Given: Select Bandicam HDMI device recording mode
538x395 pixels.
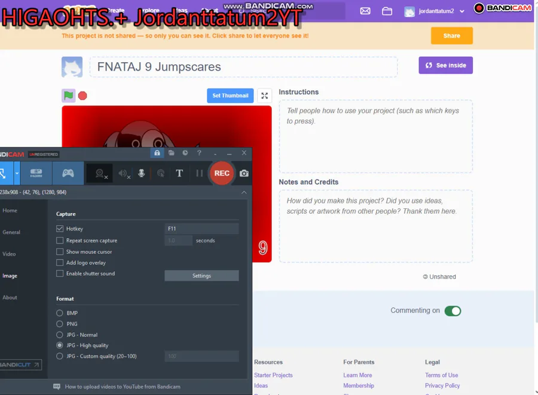Looking at the screenshot, I should (36, 173).
